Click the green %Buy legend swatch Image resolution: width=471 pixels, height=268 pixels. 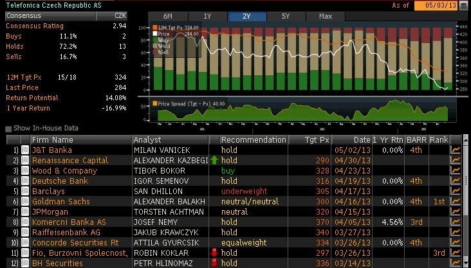155,40
